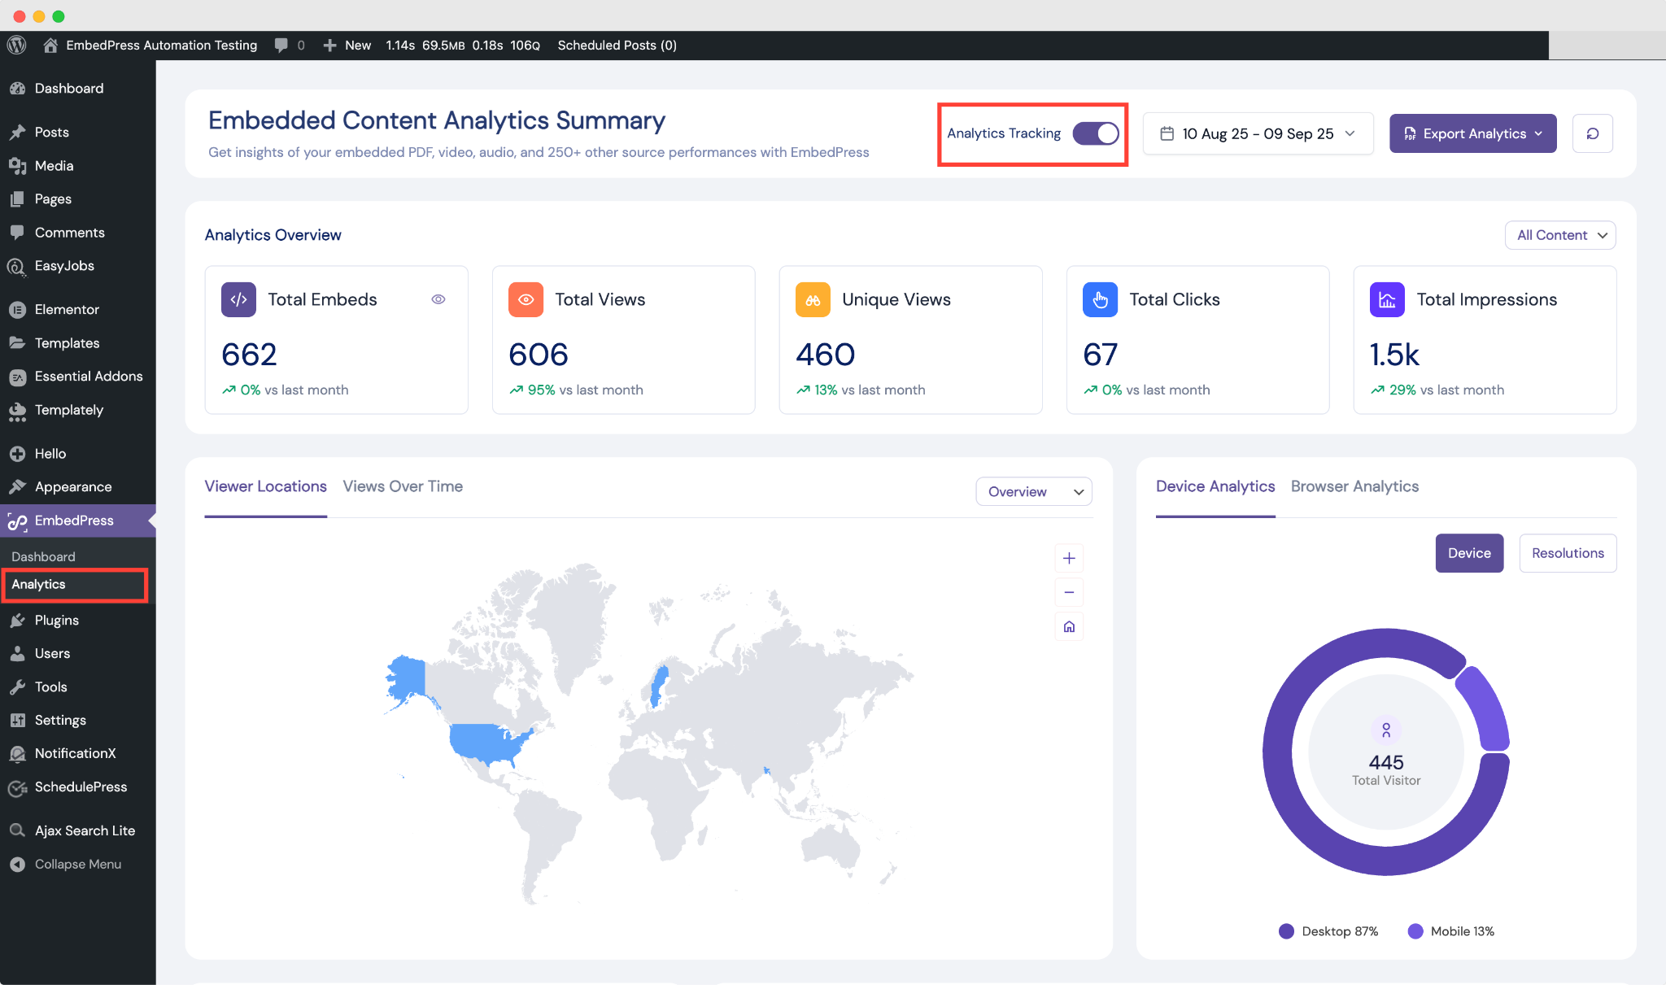
Task: Click the Appearance brush icon
Action: pyautogui.click(x=17, y=486)
